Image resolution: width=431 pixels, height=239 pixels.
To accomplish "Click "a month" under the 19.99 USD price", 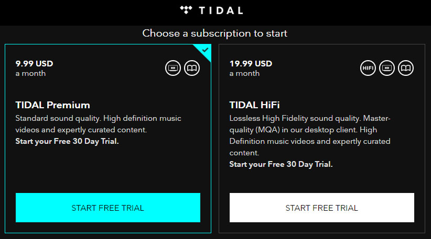I will pos(244,74).
